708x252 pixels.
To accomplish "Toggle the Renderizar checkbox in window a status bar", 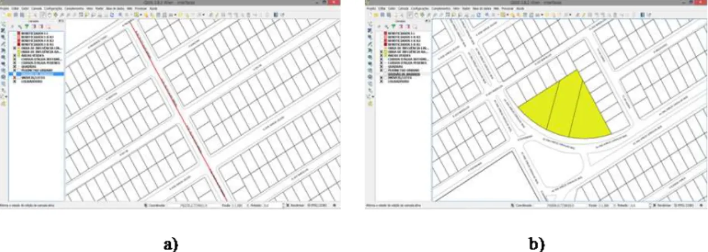I will (287, 206).
